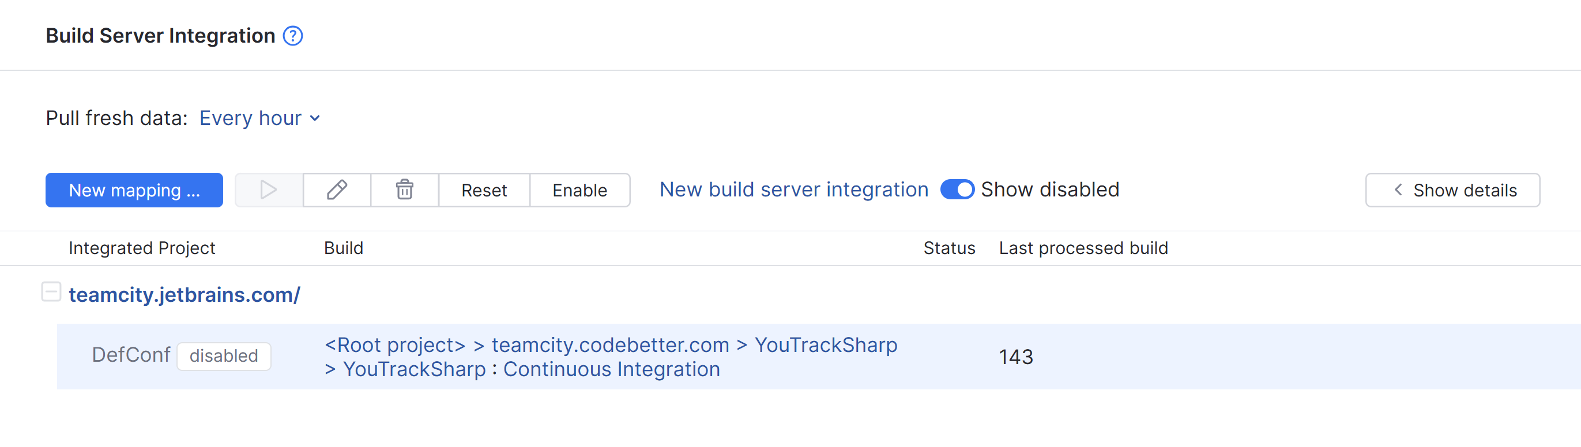Toggle the Show disabled switch
Image resolution: width=1581 pixels, height=447 pixels.
click(x=957, y=190)
